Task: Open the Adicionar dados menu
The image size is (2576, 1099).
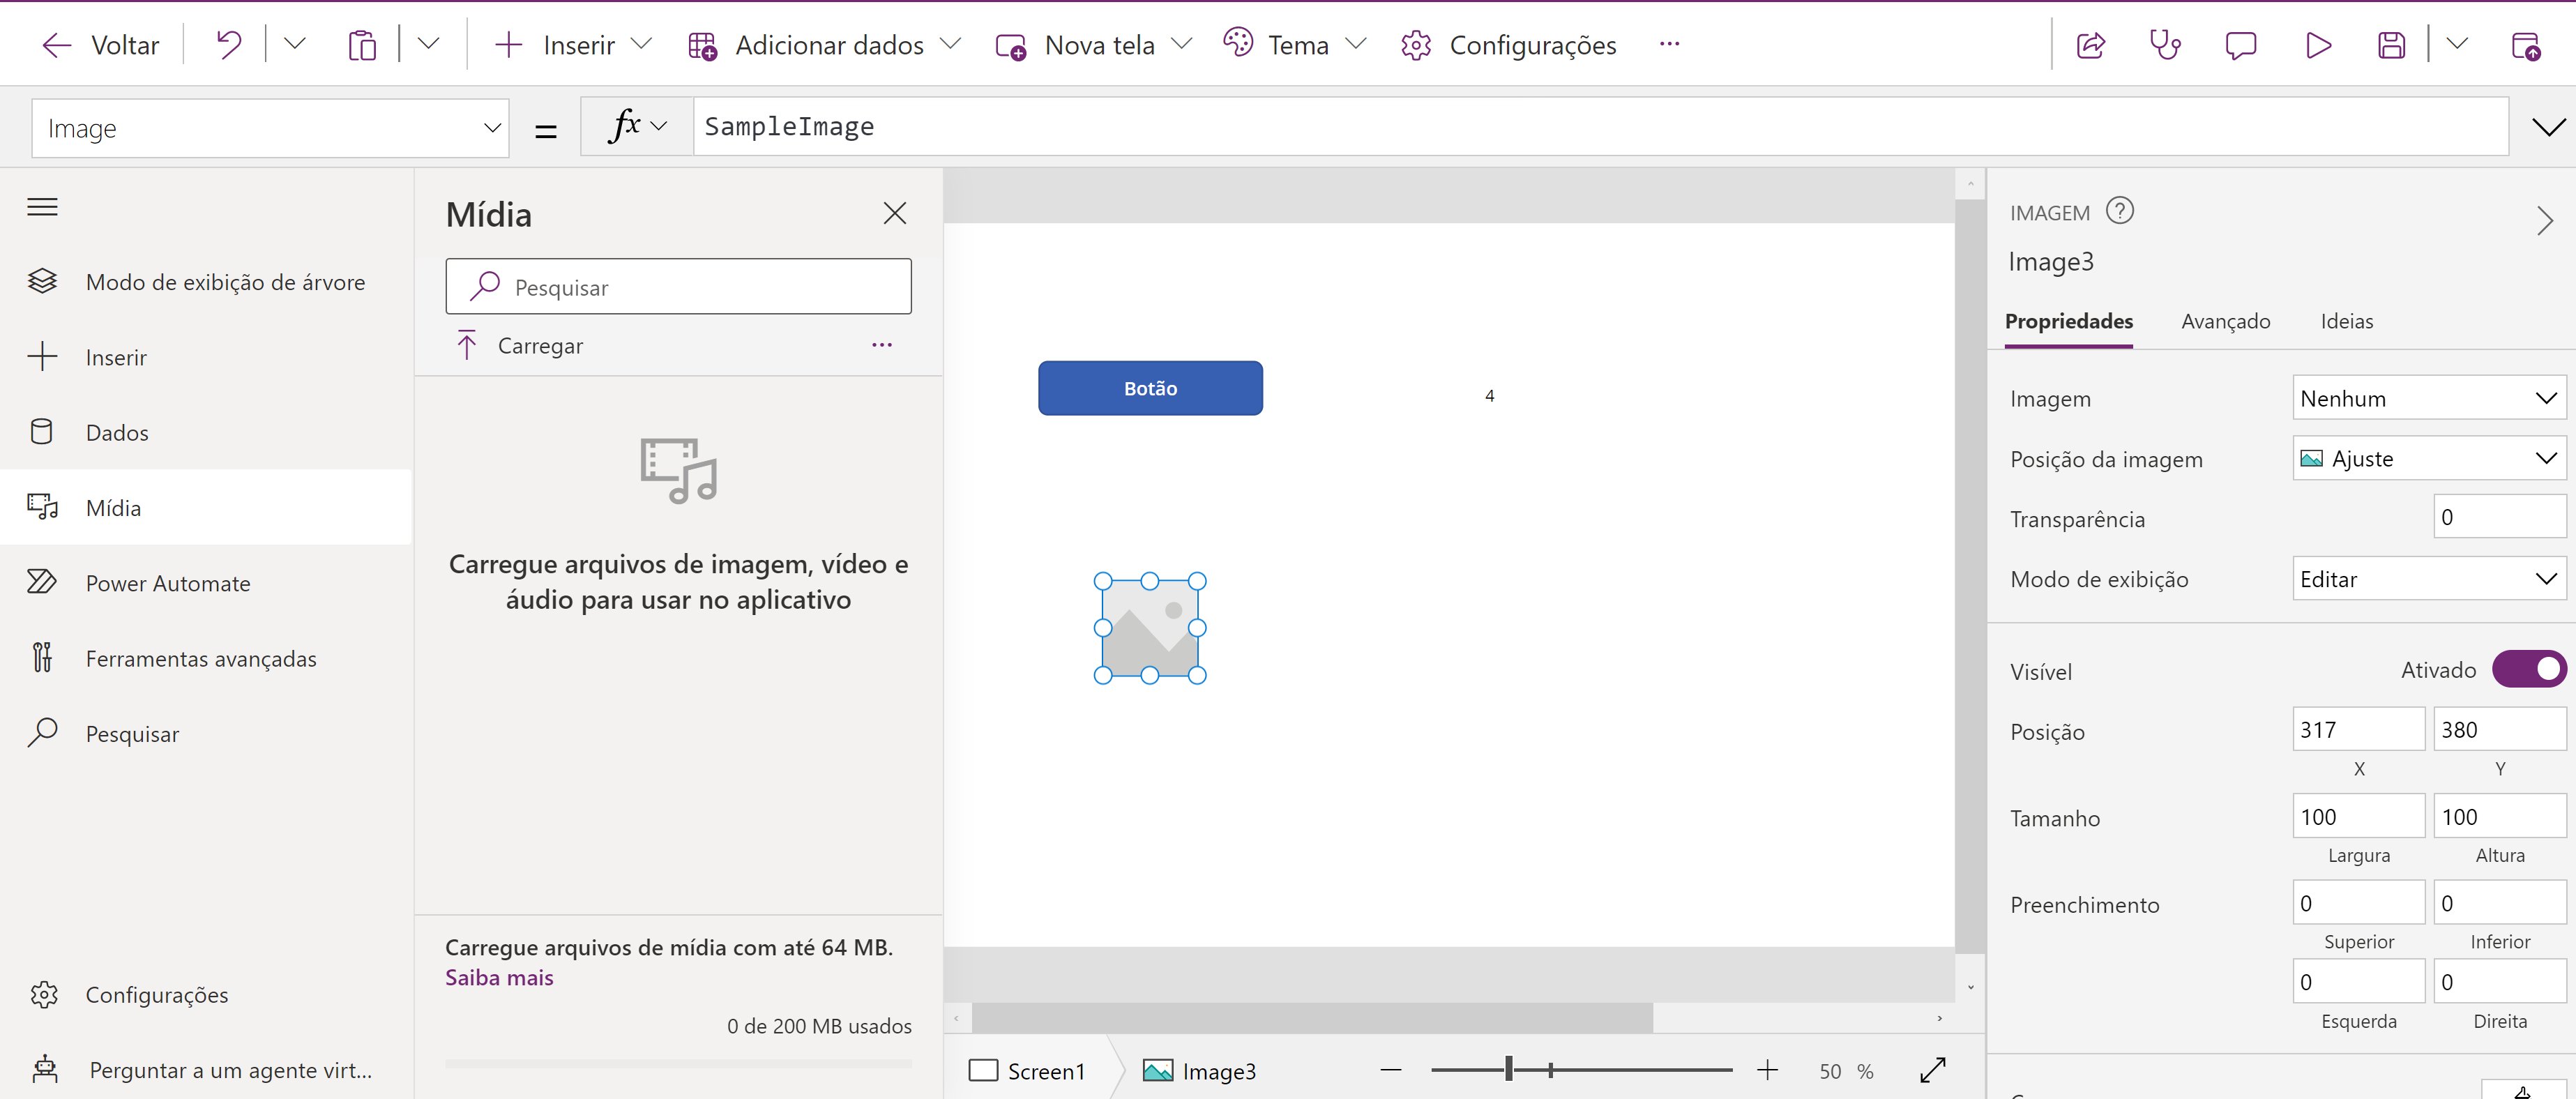Action: 825,45
